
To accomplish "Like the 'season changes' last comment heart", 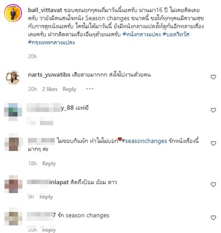I will tap(213, 218).
